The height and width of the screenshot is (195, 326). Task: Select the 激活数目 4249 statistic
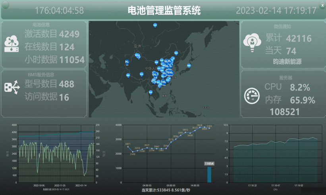52,34
